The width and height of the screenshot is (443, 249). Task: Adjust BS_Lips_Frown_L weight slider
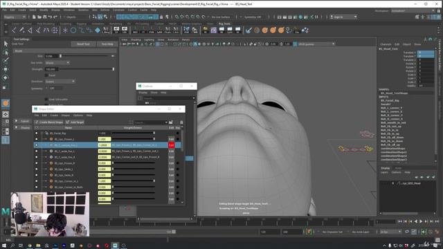coord(134,139)
